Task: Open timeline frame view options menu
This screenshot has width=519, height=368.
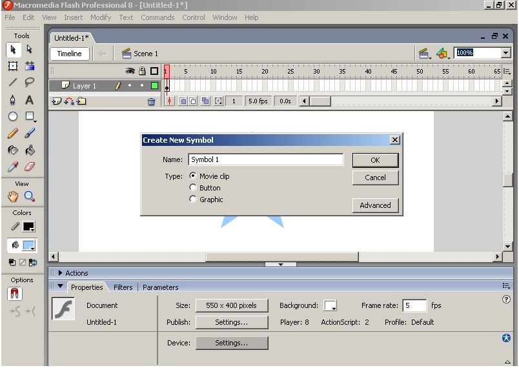Action: 507,71
